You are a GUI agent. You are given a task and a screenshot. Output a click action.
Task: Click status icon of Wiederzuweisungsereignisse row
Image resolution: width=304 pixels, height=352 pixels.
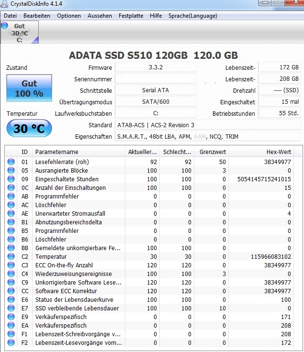11,274
